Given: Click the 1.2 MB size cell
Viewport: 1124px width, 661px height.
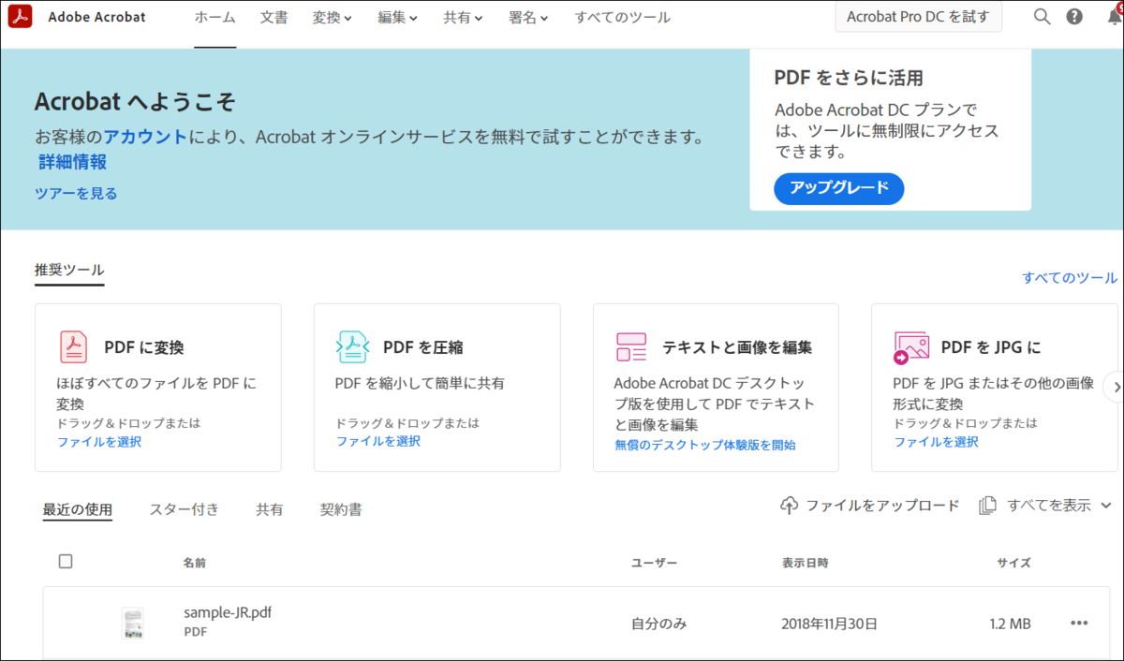Looking at the screenshot, I should [x=1010, y=624].
